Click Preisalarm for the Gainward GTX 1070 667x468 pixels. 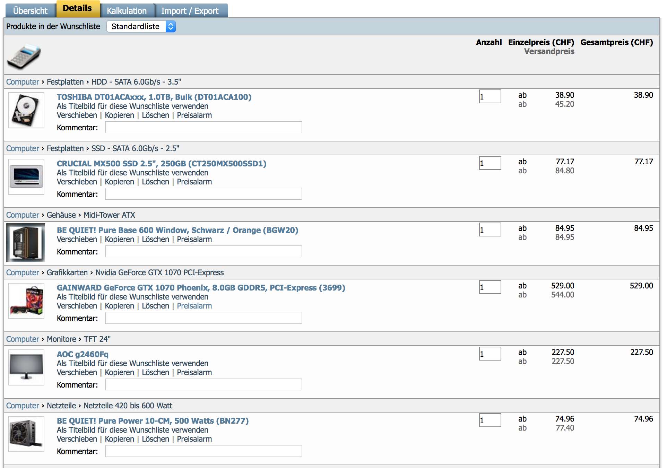194,306
